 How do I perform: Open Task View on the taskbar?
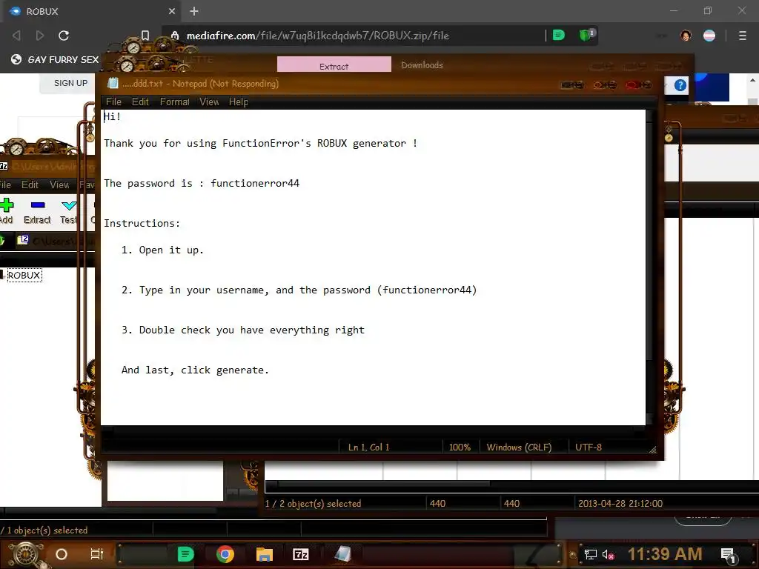(x=97, y=554)
